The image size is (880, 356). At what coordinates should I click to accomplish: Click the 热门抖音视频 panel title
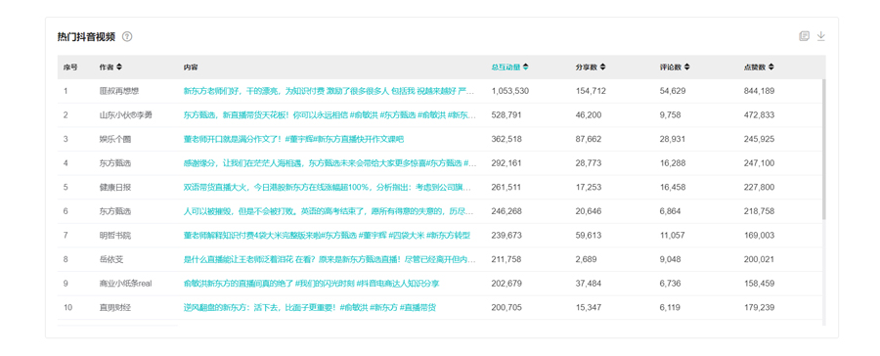pyautogui.click(x=86, y=37)
